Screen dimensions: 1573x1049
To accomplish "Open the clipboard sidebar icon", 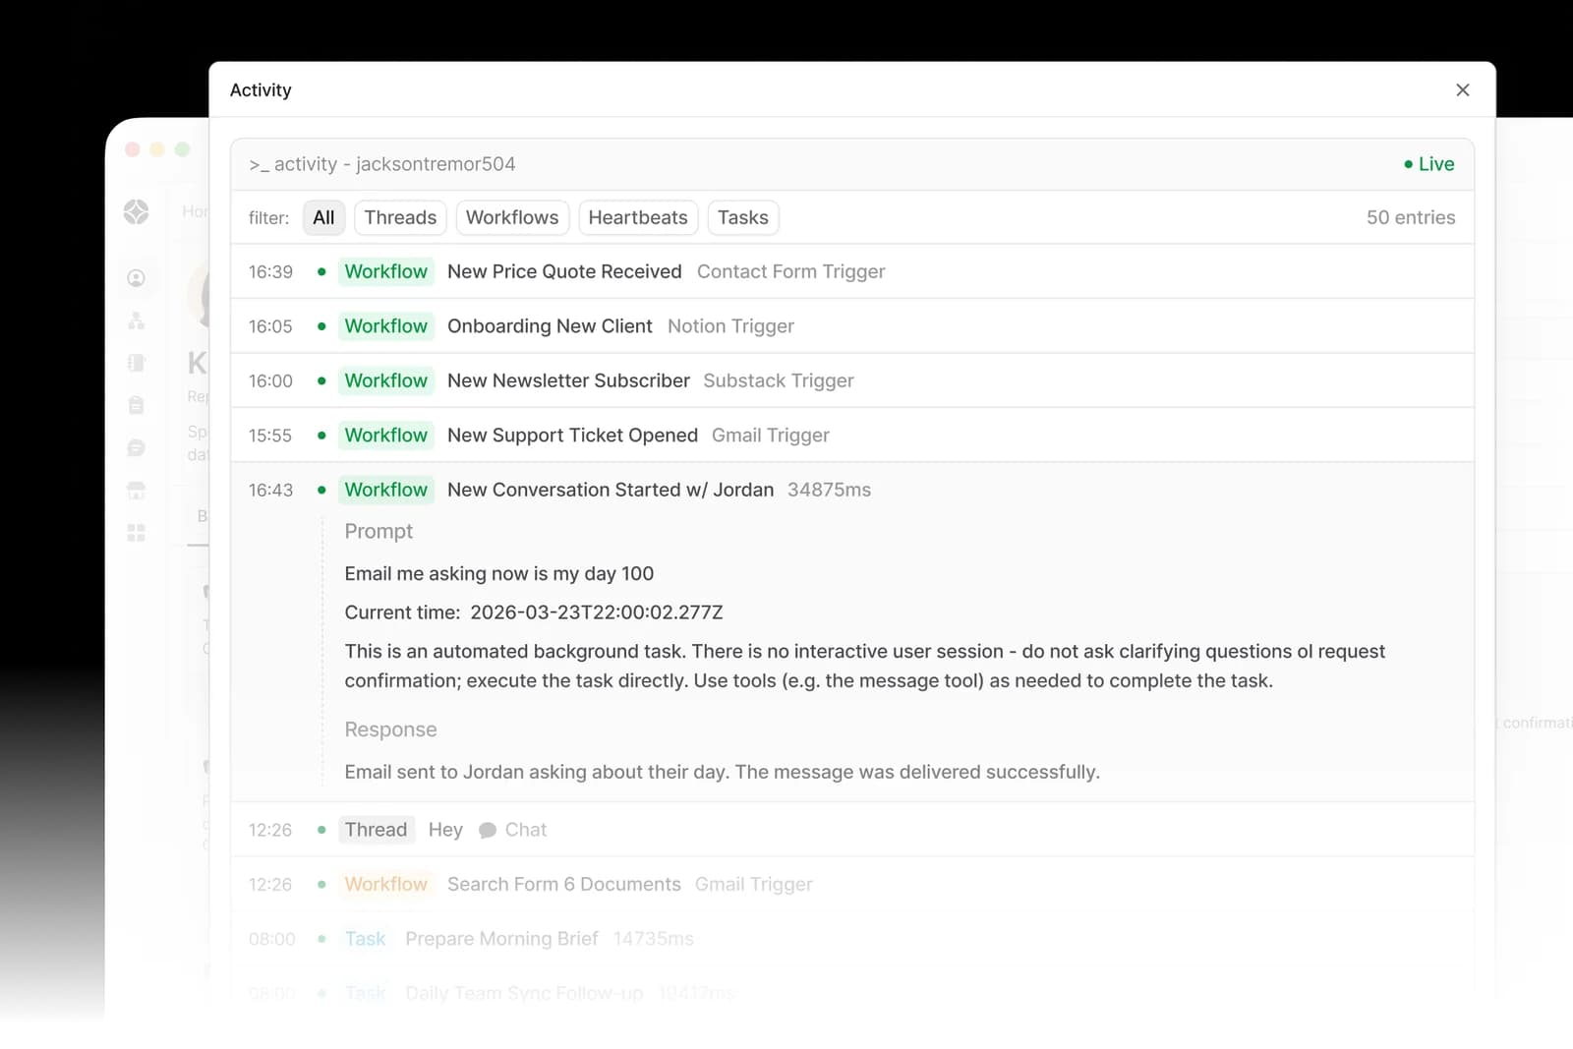I will [137, 405].
